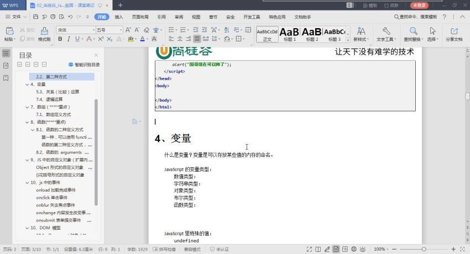Toggle bold formatting with B

[60, 39]
